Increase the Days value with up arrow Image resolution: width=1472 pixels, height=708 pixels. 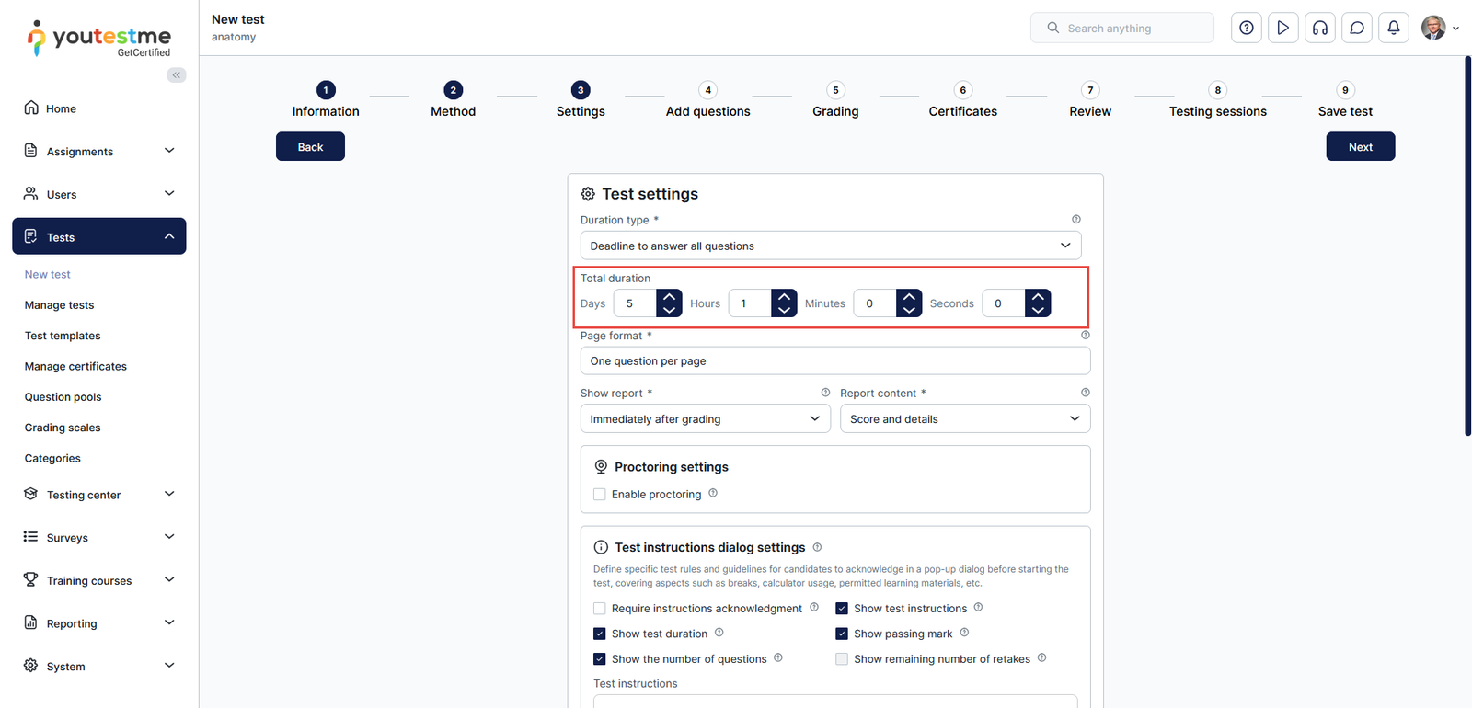coord(669,297)
